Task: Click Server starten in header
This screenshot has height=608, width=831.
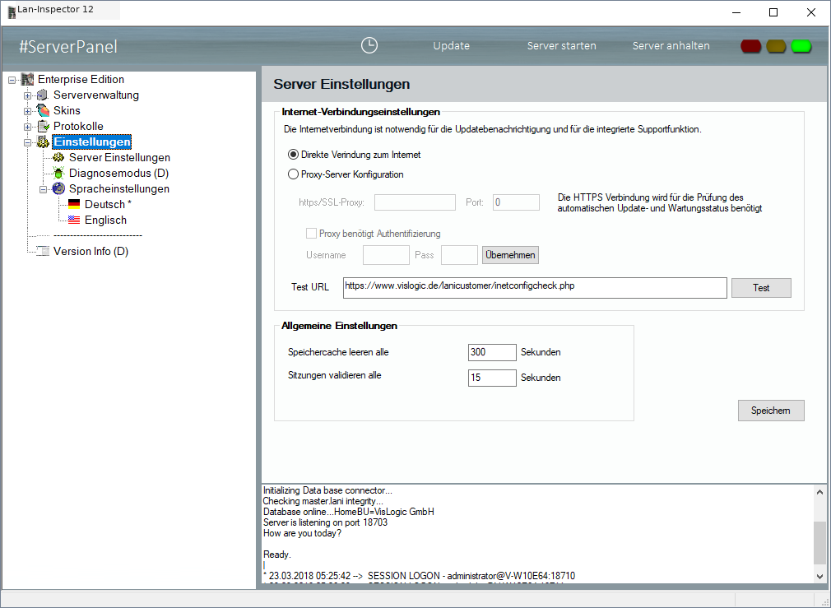Action: click(x=561, y=45)
